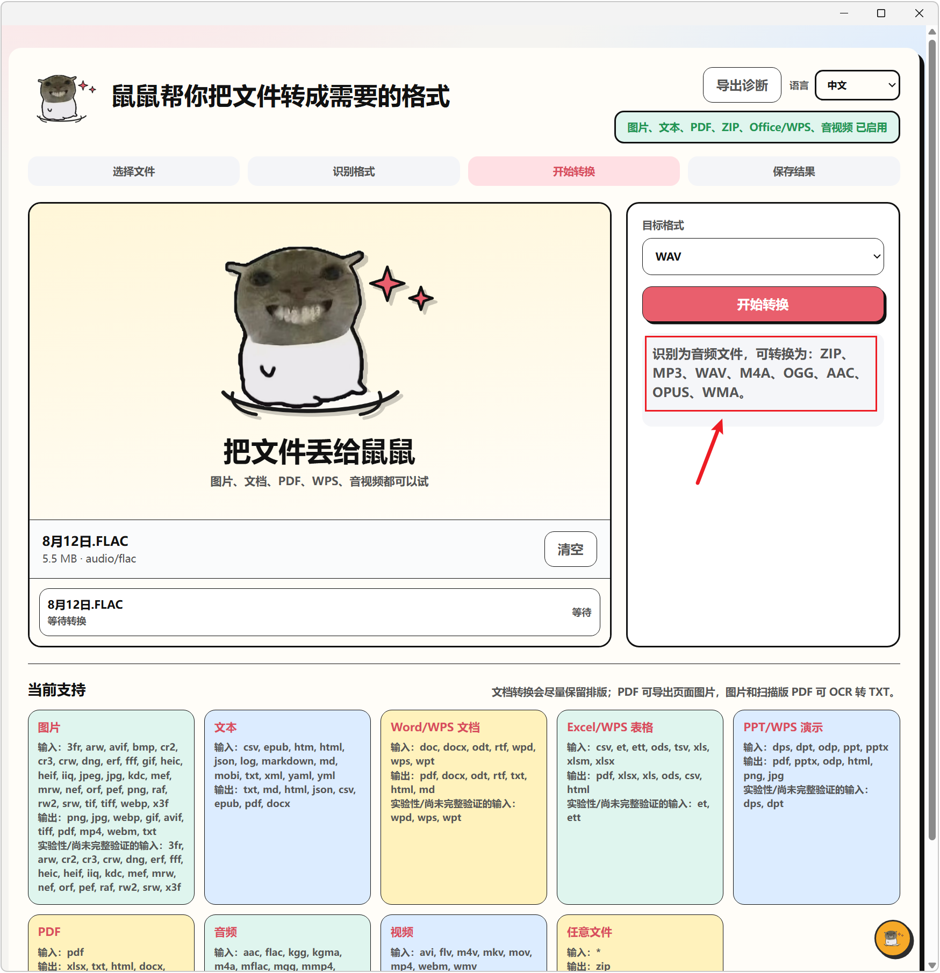Click the Word/WPS 文档 support card
Image resolution: width=940 pixels, height=973 pixels.
click(464, 807)
